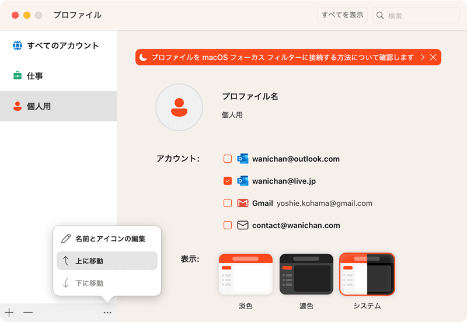Focus the 検索 search field

[416, 15]
